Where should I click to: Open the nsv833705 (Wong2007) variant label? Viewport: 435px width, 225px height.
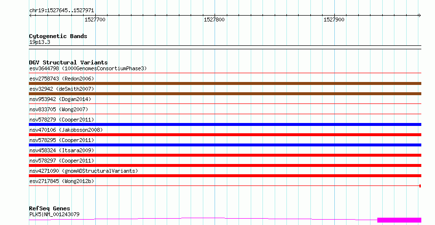59,109
